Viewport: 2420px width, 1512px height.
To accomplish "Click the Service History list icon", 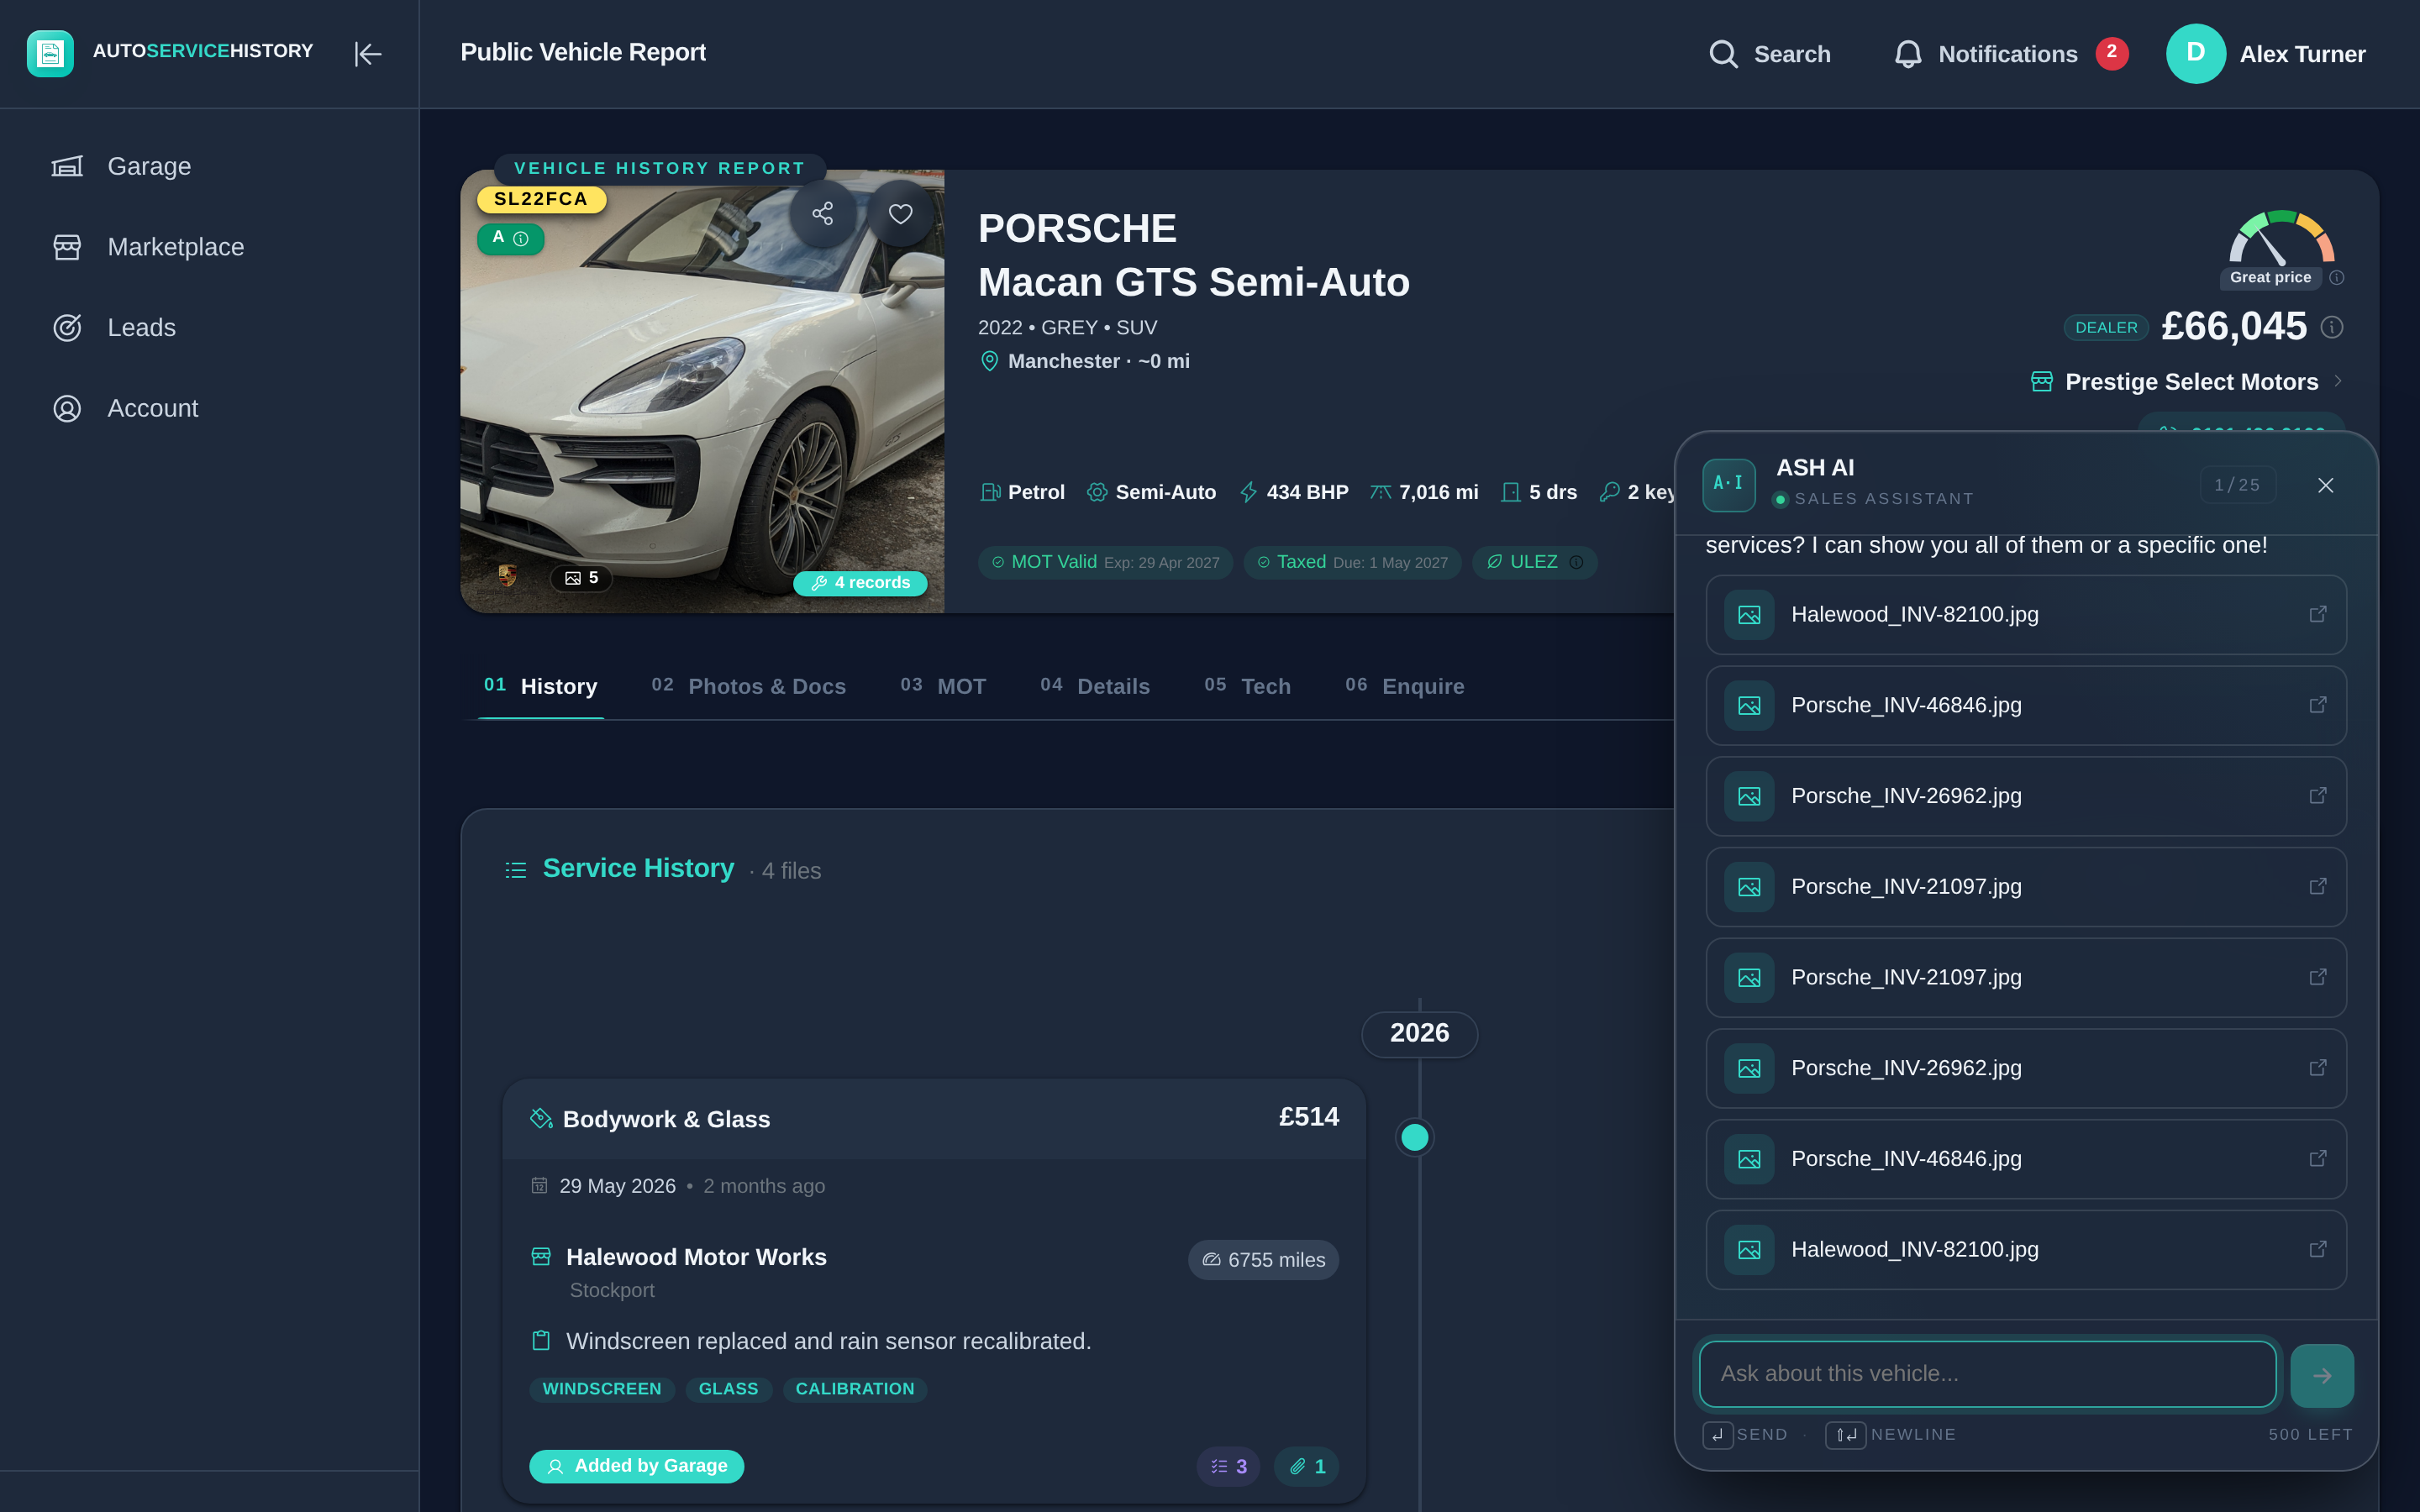I will pyautogui.click(x=516, y=870).
